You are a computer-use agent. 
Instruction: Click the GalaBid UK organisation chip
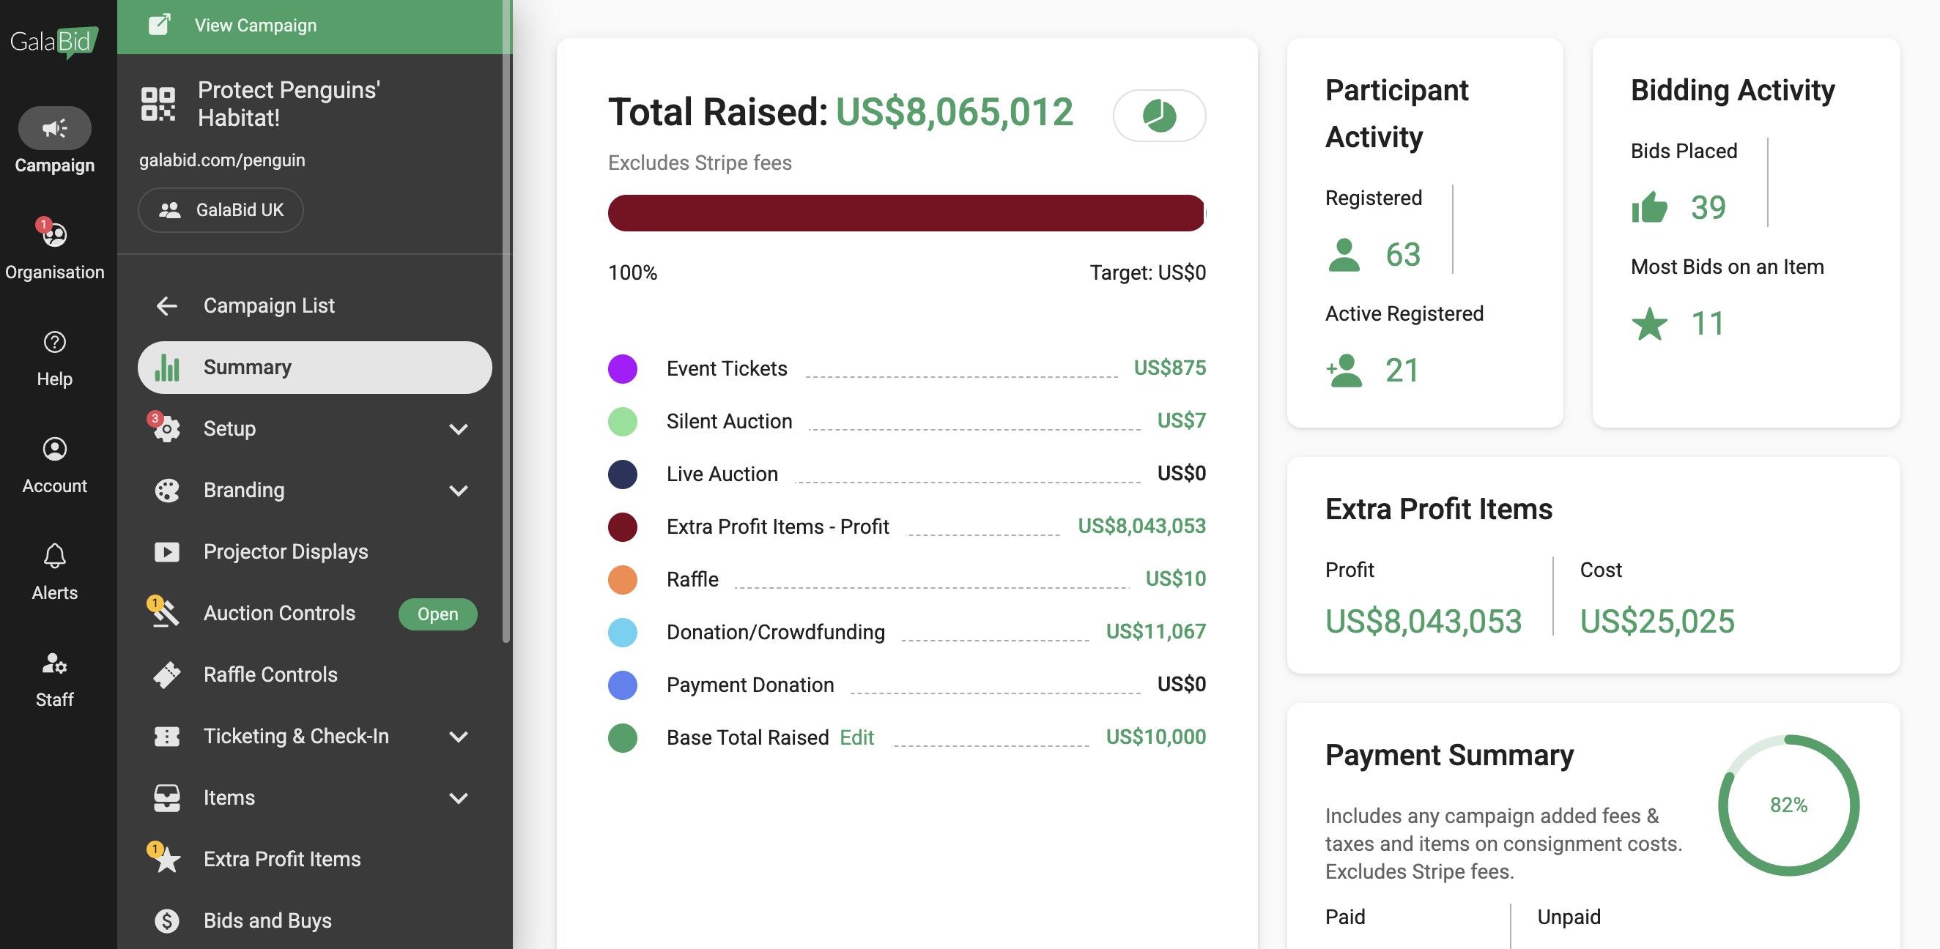(221, 210)
